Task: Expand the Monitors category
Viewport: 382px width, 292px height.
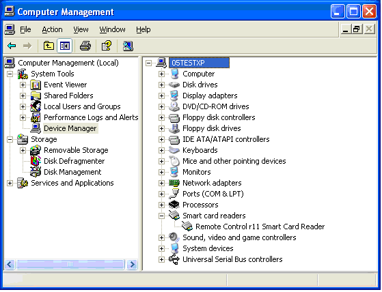Action: 161,172
